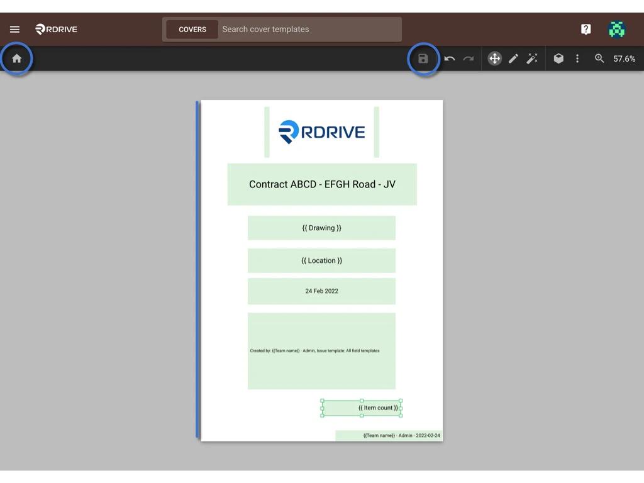This screenshot has height=483, width=644.
Task: Switch to the COVERS tab
Action: point(192,29)
